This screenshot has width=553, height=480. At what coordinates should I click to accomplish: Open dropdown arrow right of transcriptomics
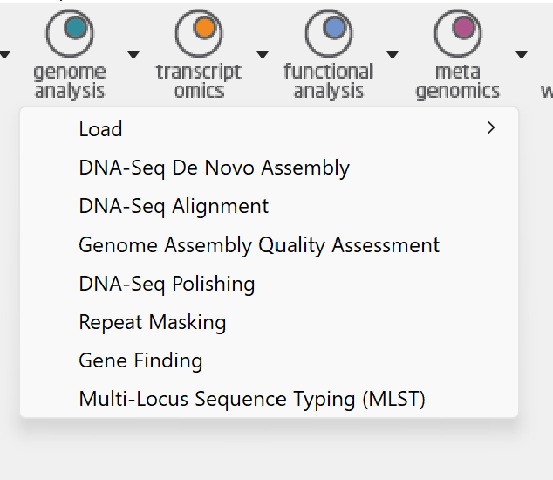[263, 55]
